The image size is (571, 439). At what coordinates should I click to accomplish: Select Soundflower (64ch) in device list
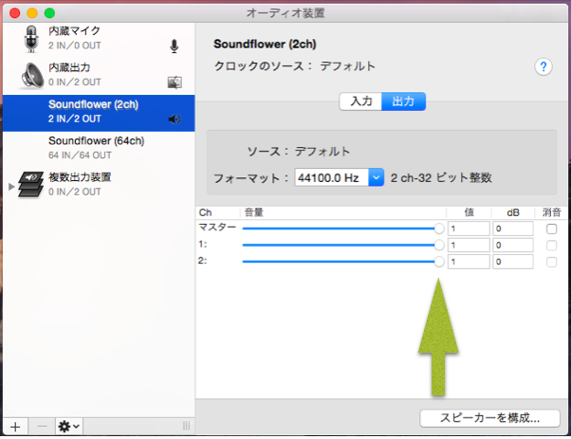click(x=99, y=150)
